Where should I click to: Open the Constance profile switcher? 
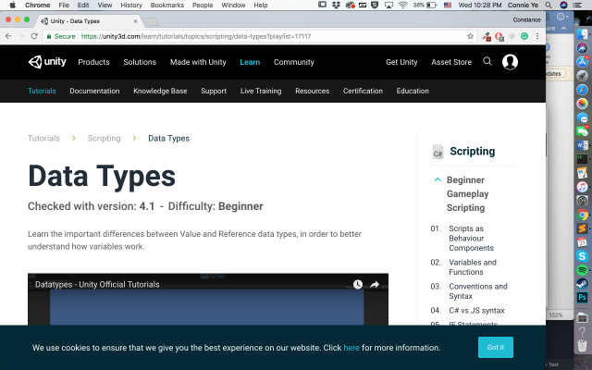pyautogui.click(x=526, y=19)
